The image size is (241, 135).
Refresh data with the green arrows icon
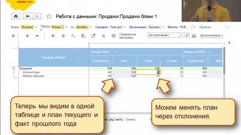coord(13,36)
